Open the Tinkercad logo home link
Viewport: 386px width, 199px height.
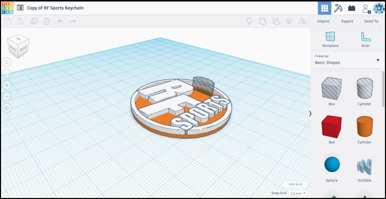coord(7,8)
